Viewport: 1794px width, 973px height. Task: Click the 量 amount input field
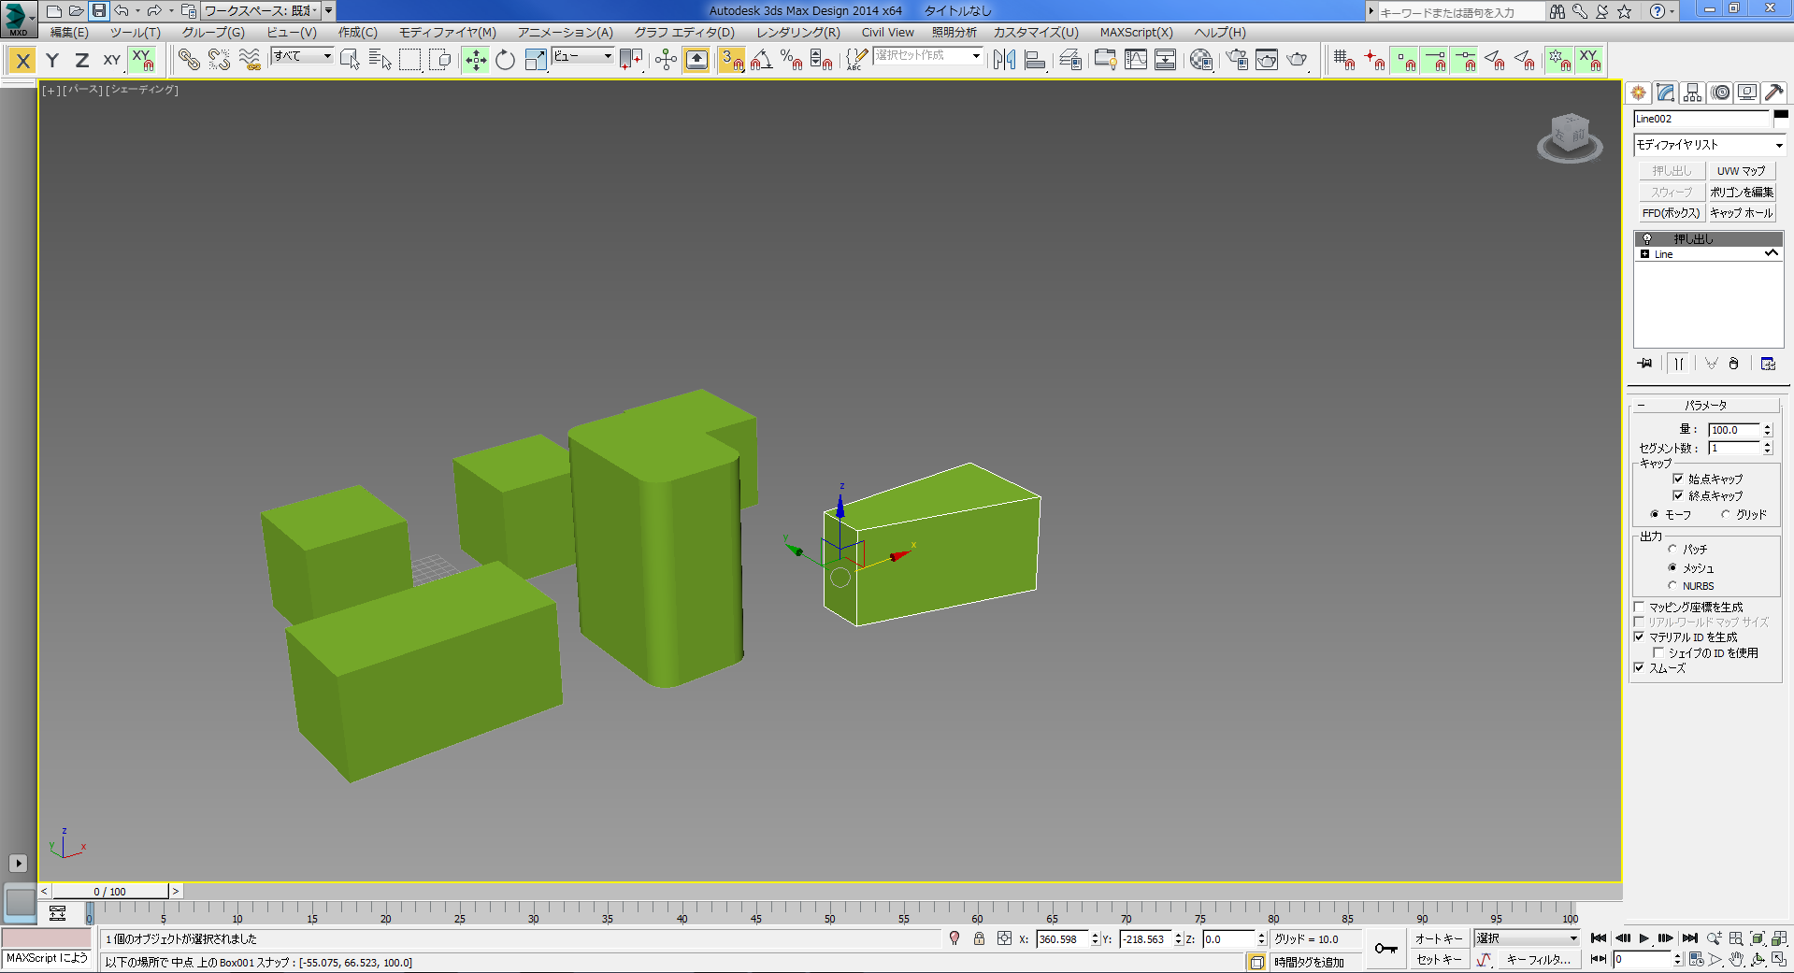click(1733, 430)
